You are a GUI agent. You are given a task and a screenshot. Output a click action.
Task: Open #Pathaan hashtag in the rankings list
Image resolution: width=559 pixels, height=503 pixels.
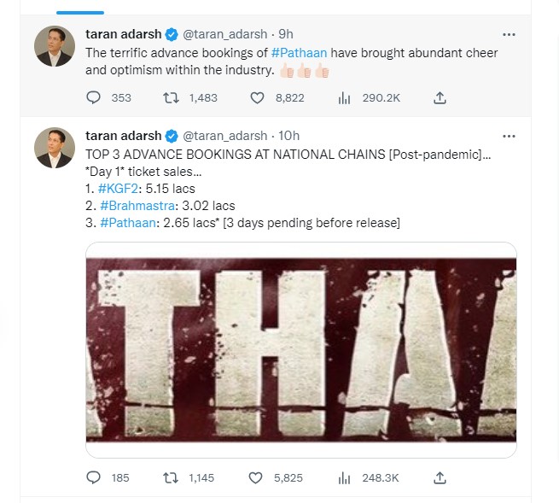click(x=129, y=223)
